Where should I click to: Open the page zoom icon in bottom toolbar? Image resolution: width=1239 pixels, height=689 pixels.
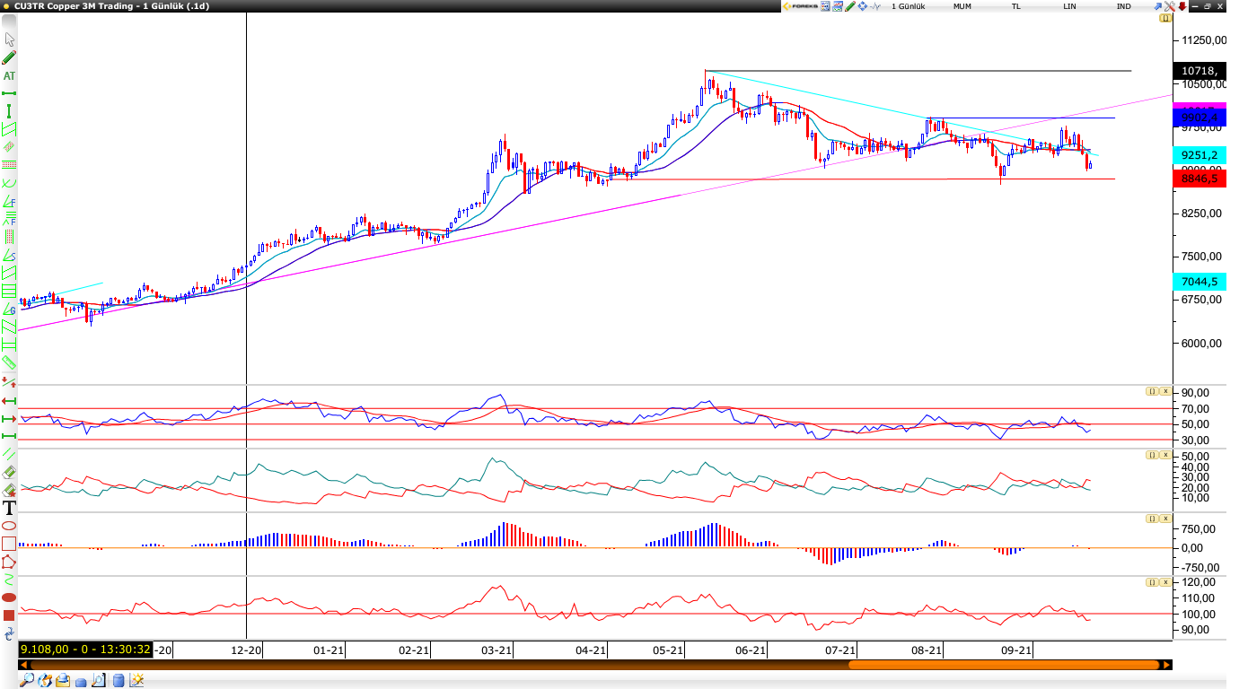pyautogui.click(x=99, y=681)
